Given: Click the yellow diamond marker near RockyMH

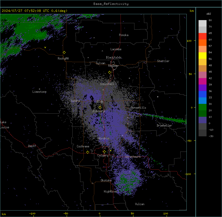Looking at the screenshot, I should coord(64,53).
